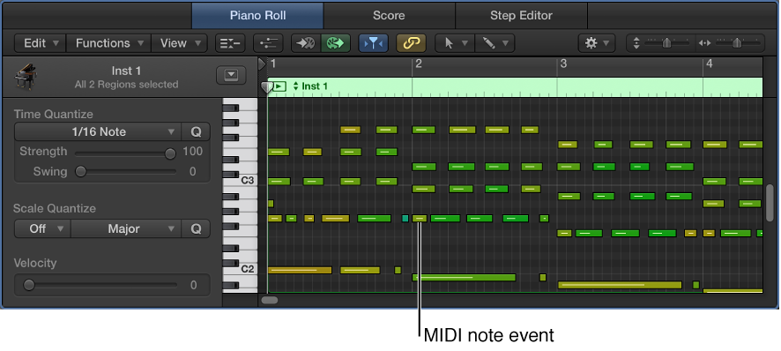This screenshot has height=351, width=781.
Task: Toggle the MIDI In button
Action: click(x=306, y=43)
